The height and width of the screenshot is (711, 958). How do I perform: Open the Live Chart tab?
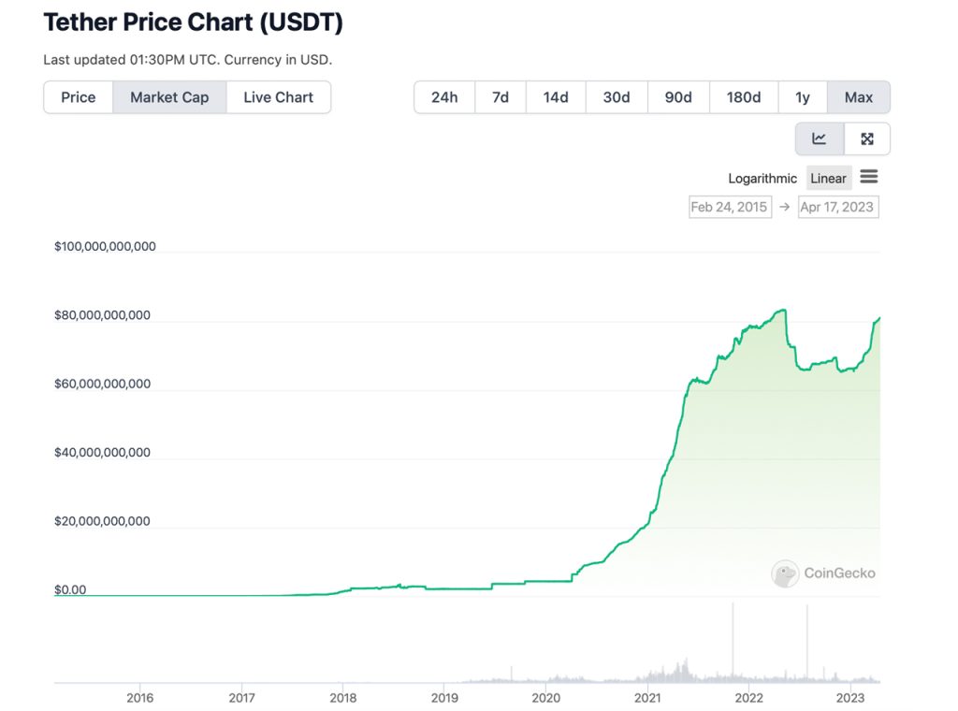pyautogui.click(x=278, y=96)
